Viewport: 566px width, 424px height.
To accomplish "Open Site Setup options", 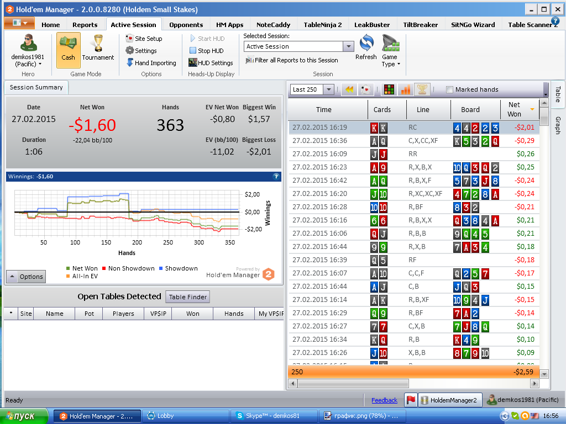I will coord(144,39).
